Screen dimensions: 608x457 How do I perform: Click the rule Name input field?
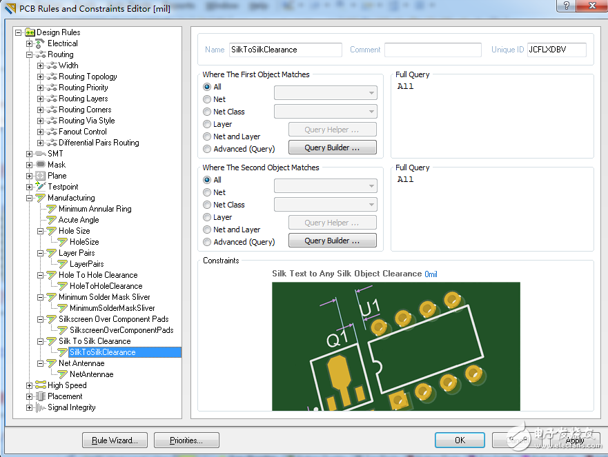click(x=286, y=50)
